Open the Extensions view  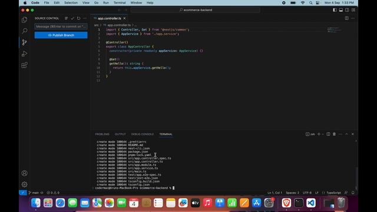tap(25, 65)
